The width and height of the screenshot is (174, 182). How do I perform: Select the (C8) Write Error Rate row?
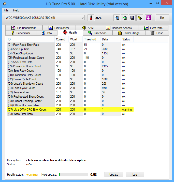tap(70, 114)
